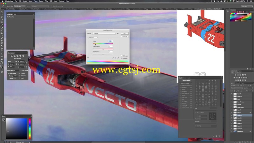Select the Eyedropper tool

[x=2, y=25]
